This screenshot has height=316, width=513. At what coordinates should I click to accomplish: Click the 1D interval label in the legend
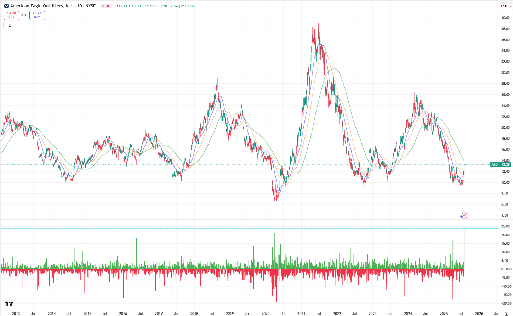pos(80,6)
